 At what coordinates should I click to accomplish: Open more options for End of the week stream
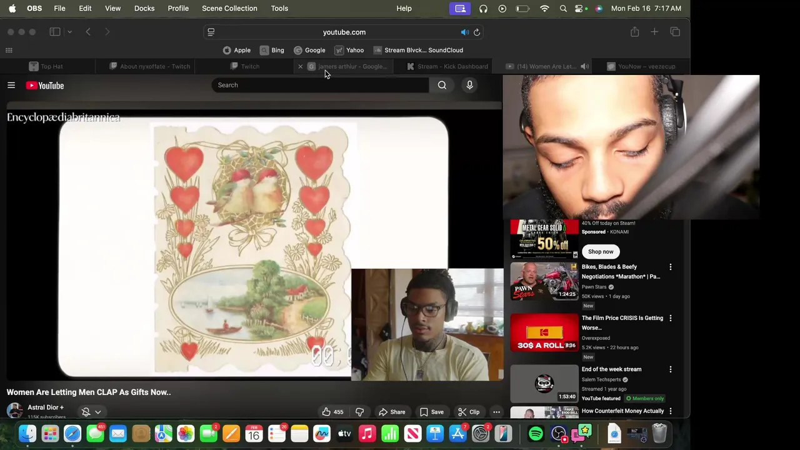click(671, 369)
